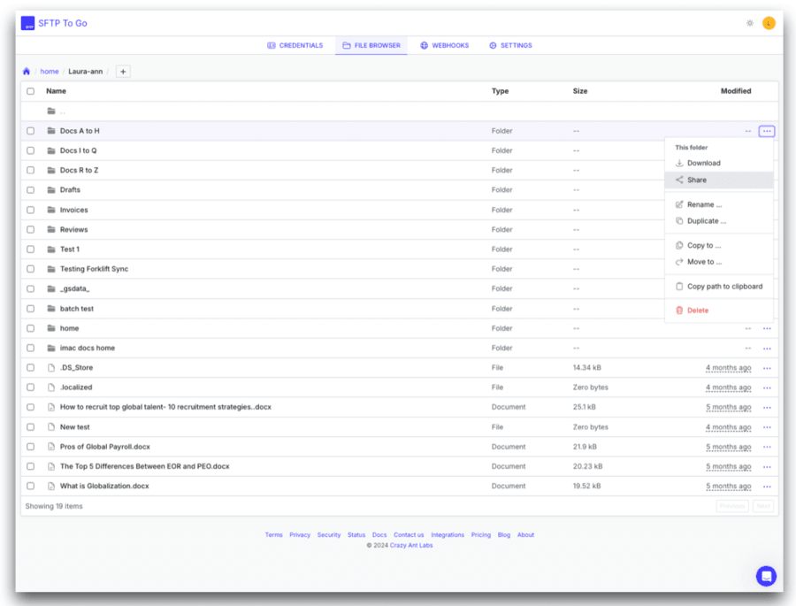Screen dimensions: 796x606
Task: Click the new folder plus button
Action: (x=122, y=71)
